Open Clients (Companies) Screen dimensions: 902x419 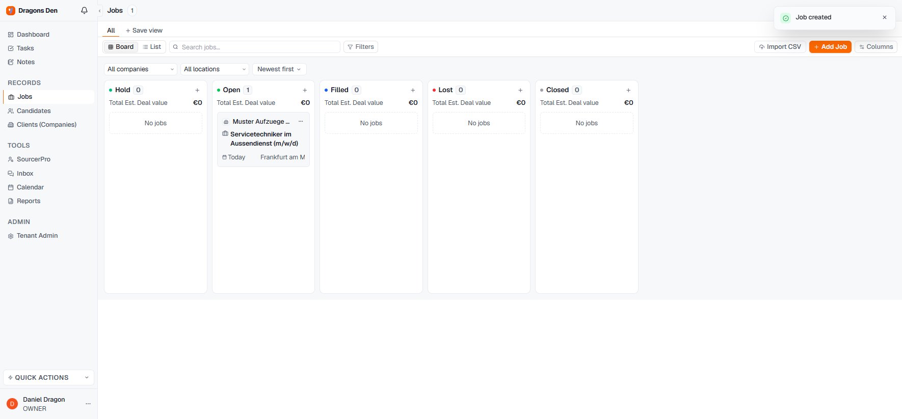click(x=48, y=125)
